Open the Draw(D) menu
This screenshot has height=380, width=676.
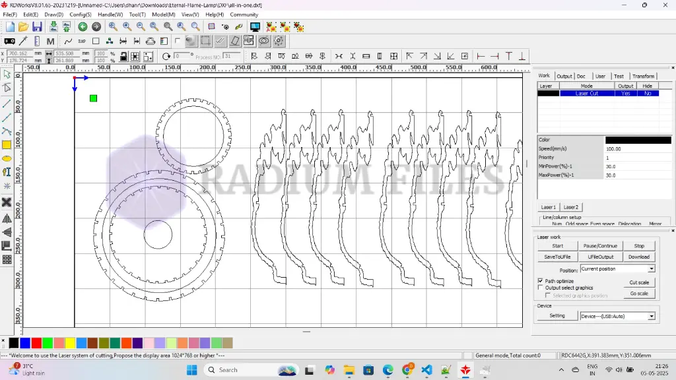(x=54, y=15)
